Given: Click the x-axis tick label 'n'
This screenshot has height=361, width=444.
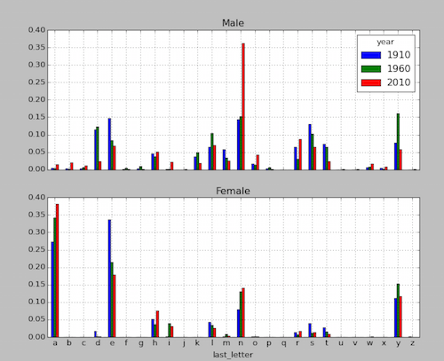Looking at the screenshot, I should coord(241,343).
